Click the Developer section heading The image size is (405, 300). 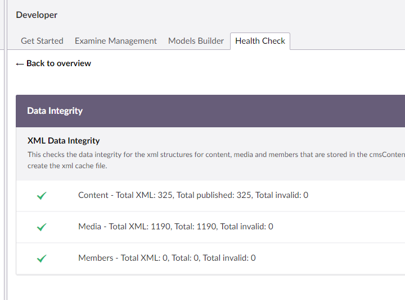(x=37, y=15)
